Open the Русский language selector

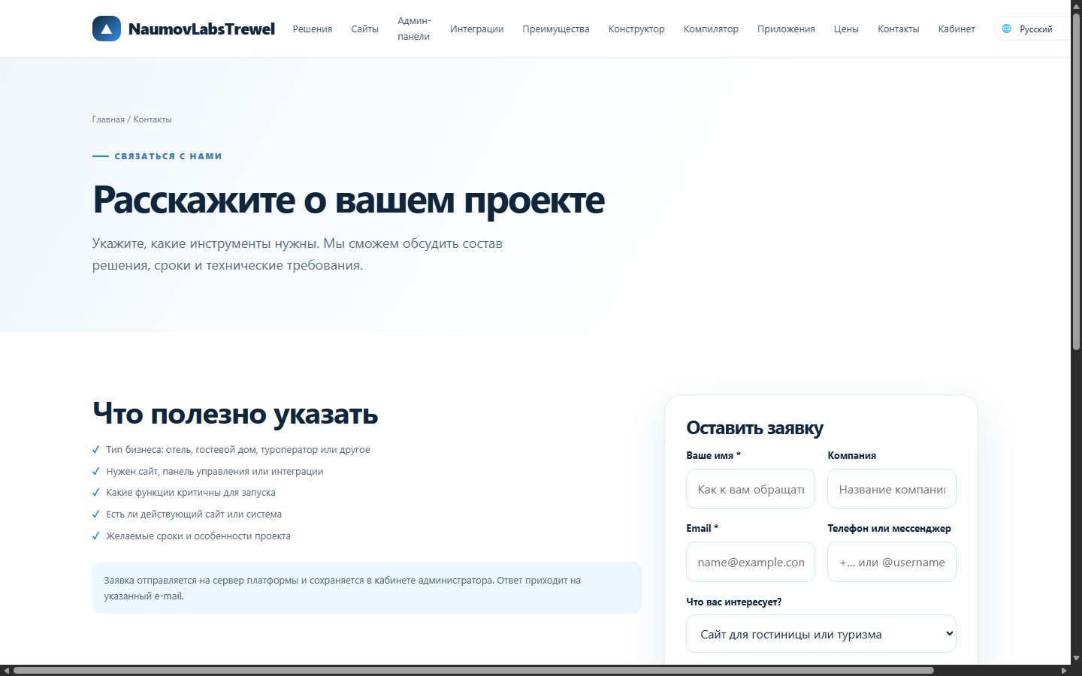1032,29
